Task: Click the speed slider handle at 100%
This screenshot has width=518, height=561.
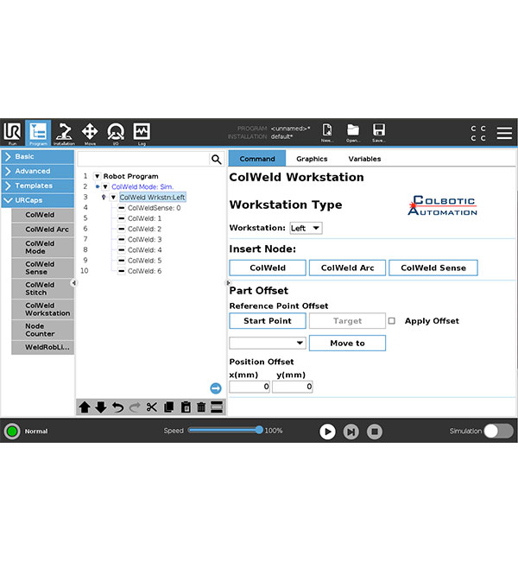Action: 259,430
